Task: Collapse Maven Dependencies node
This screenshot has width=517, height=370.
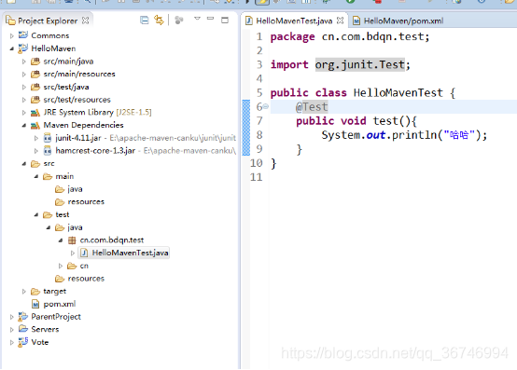Action: (23, 125)
